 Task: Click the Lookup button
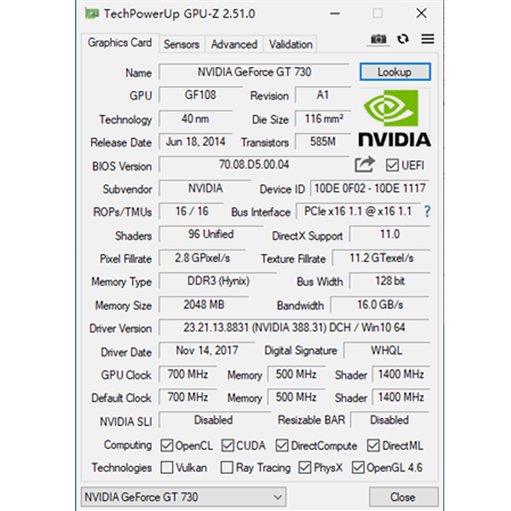[x=395, y=72]
